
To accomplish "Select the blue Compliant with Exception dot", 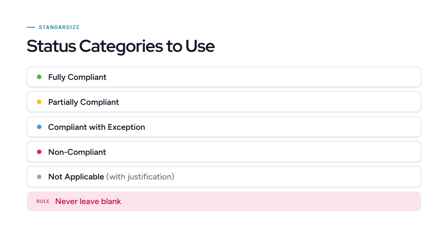I will pos(39,127).
